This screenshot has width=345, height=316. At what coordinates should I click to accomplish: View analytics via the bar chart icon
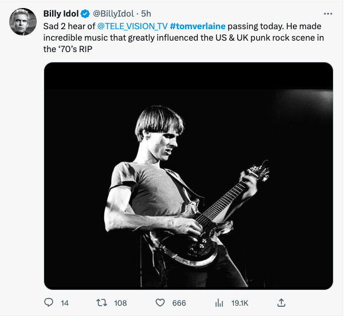(219, 303)
